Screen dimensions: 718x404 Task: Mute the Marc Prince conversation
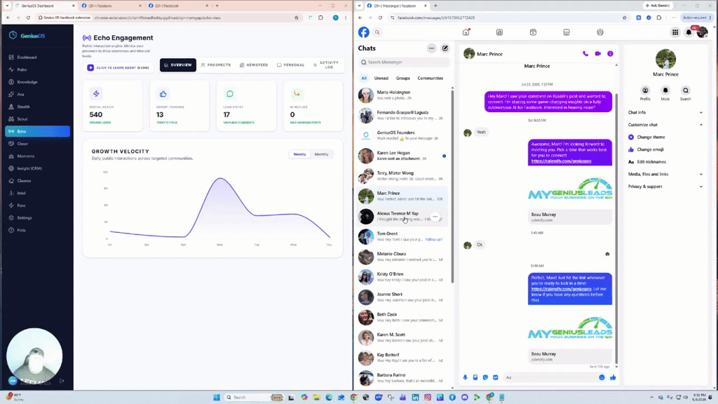point(665,90)
